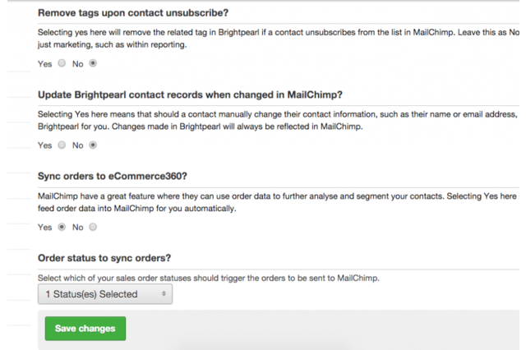Choose No radio for Update Brightpearl contact records
This screenshot has height=350, width=526.
point(92,145)
